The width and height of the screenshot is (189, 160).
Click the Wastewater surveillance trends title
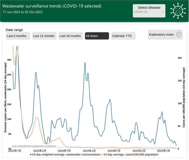click(x=52, y=6)
